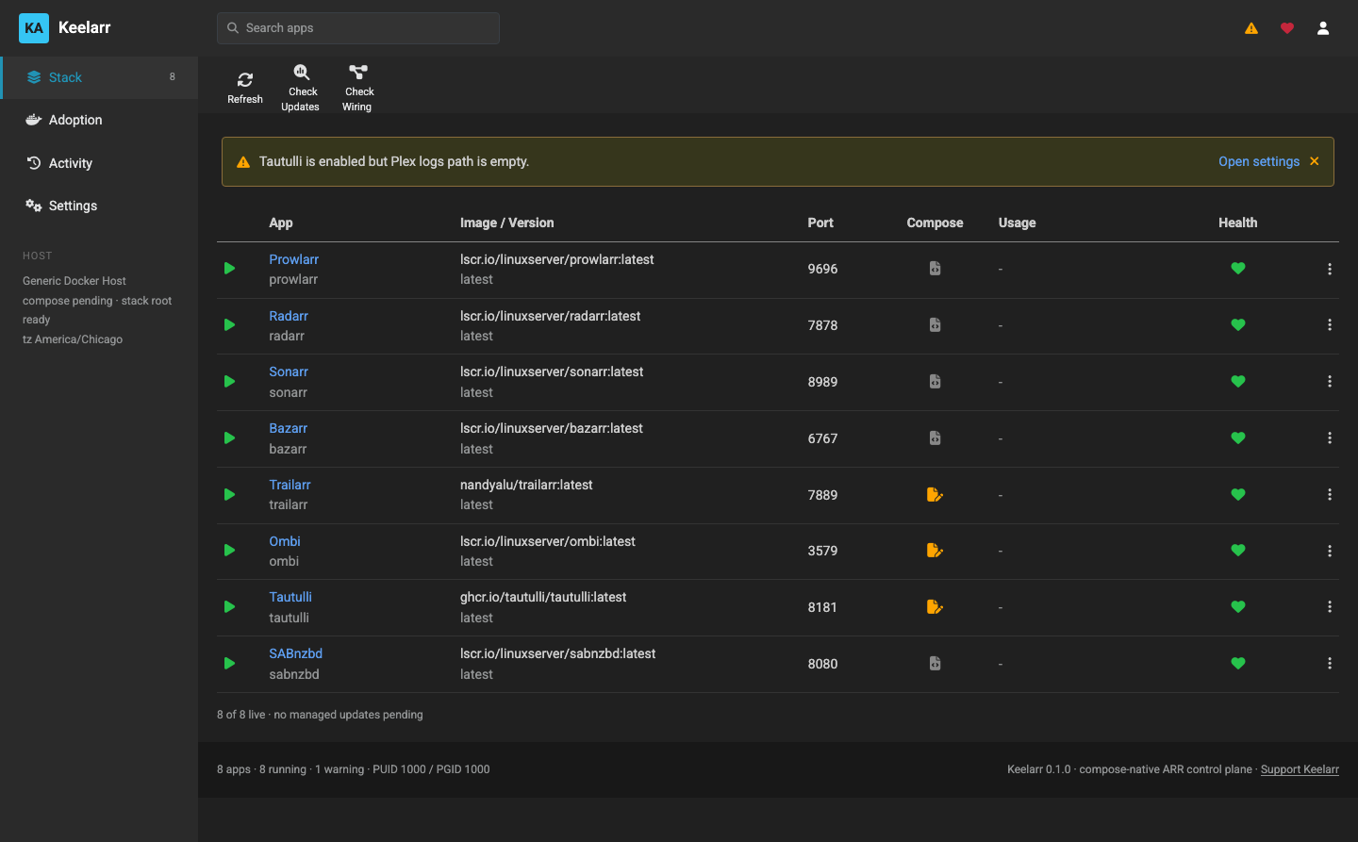Click port value 9696 for Prowlarr
Viewport: 1358px width, 842px height.
(822, 269)
